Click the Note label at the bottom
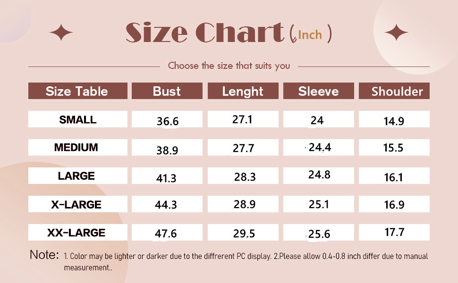Image resolution: width=458 pixels, height=283 pixels. click(44, 255)
